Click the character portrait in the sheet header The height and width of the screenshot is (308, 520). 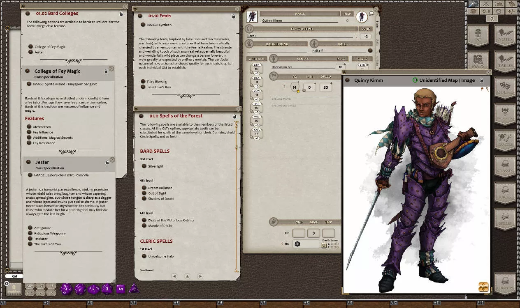point(252,16)
